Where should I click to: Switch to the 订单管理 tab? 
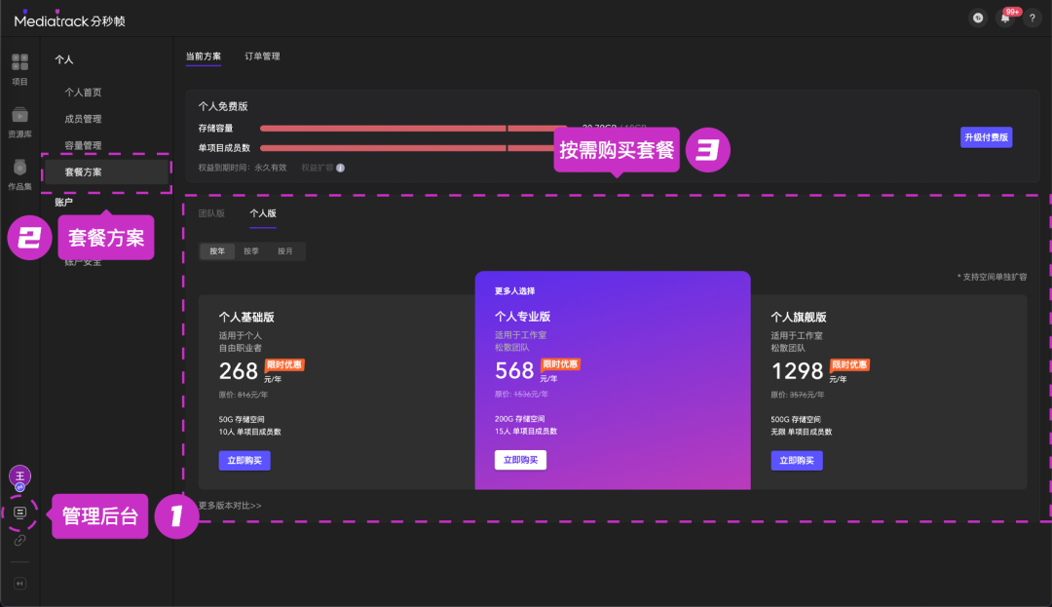click(262, 57)
